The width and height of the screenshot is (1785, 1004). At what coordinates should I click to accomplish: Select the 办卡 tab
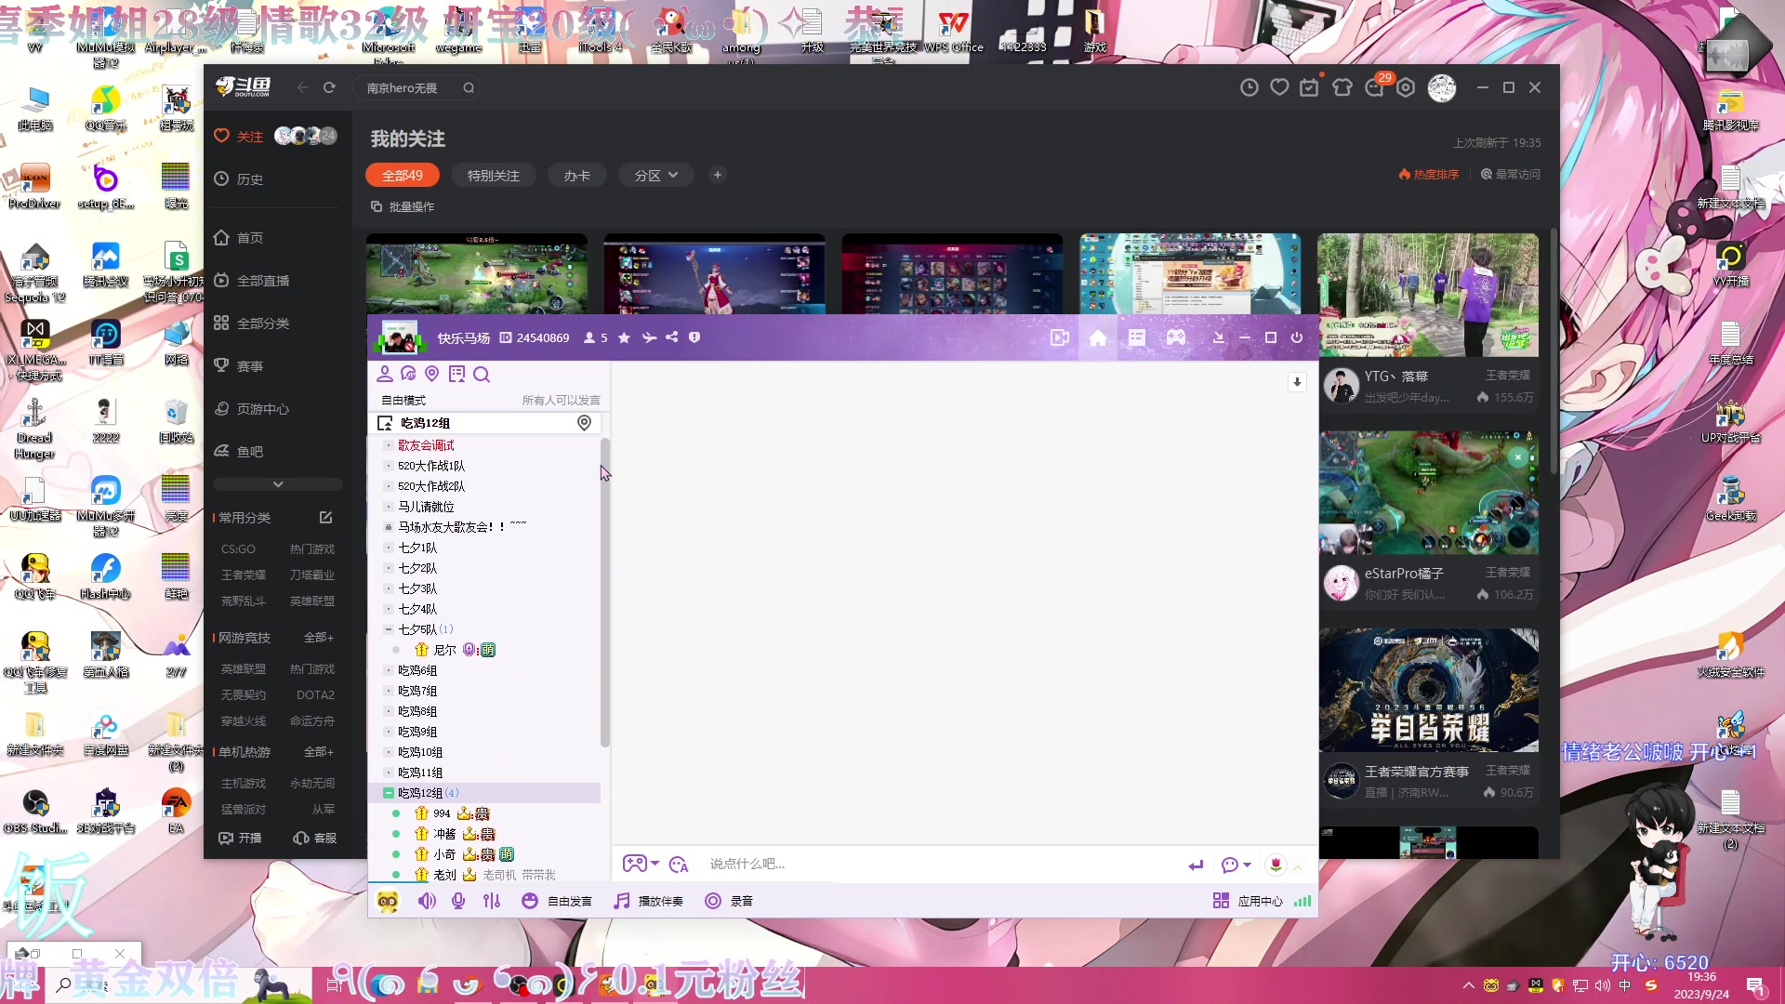point(576,175)
